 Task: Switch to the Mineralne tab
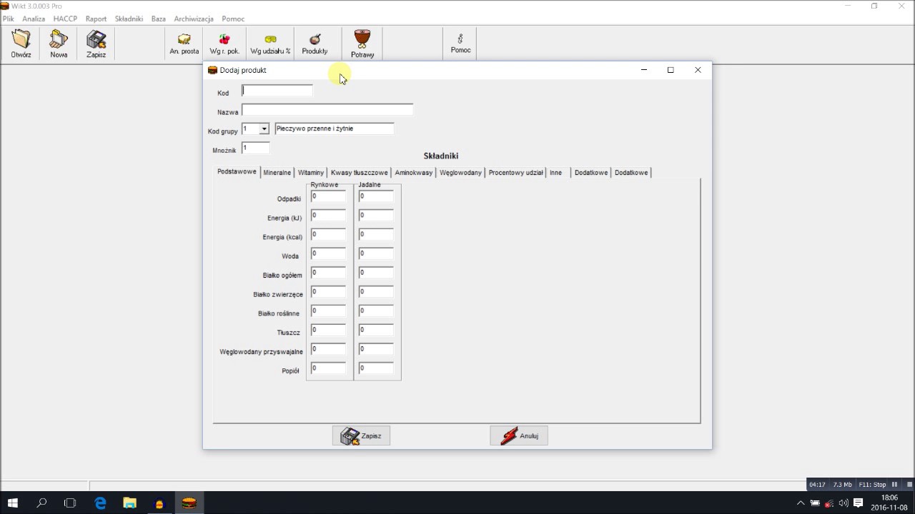[x=277, y=173]
